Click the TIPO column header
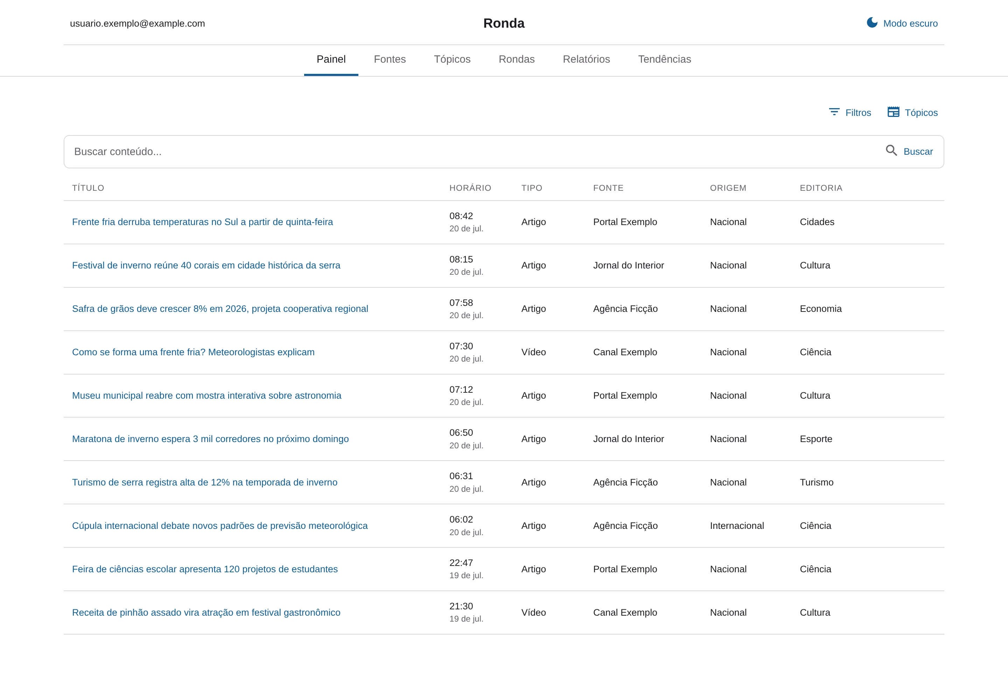This screenshot has height=700, width=1008. [532, 188]
